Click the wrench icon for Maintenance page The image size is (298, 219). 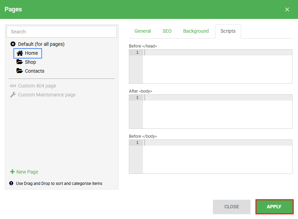13,95
